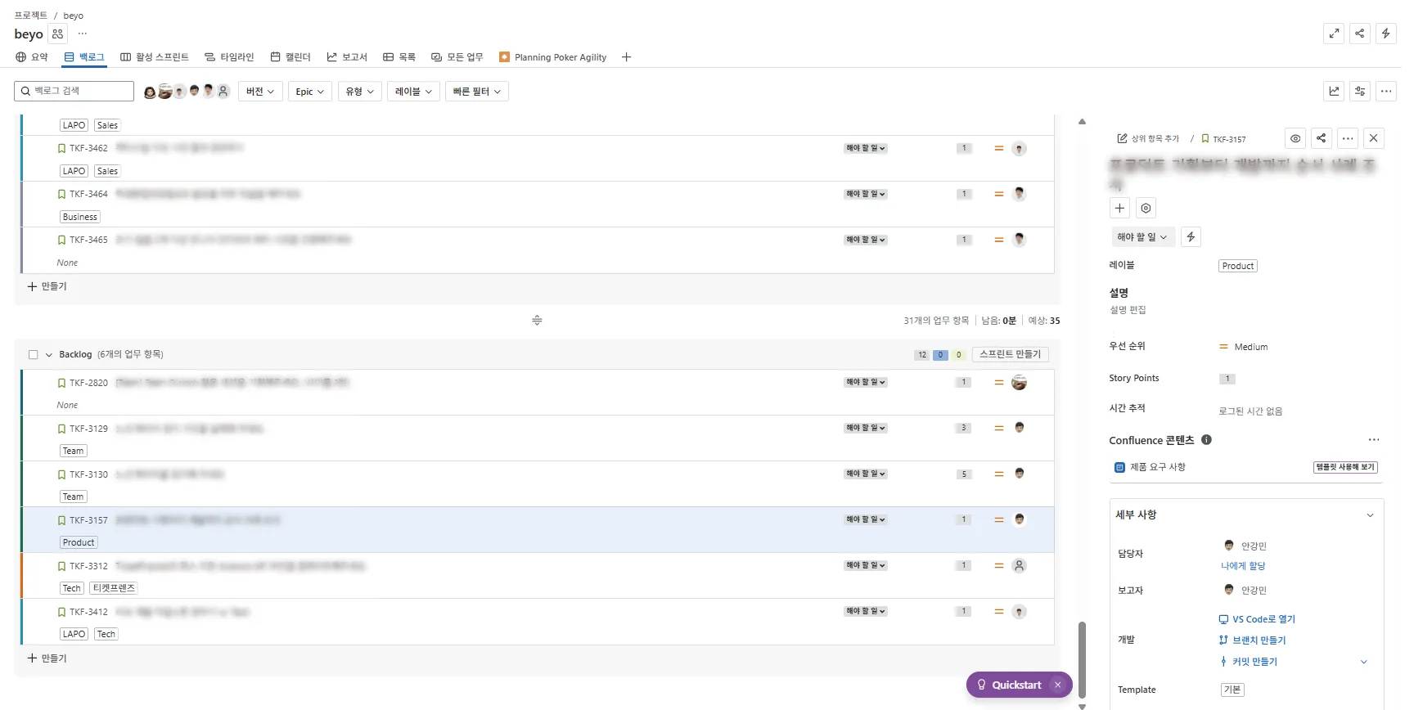Open the 레이블 filter dropdown
Screen dimensions: 1414x710
[x=413, y=92]
